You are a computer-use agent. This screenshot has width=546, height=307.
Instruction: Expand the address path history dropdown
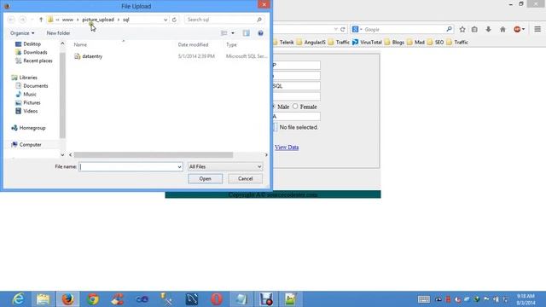pos(166,20)
